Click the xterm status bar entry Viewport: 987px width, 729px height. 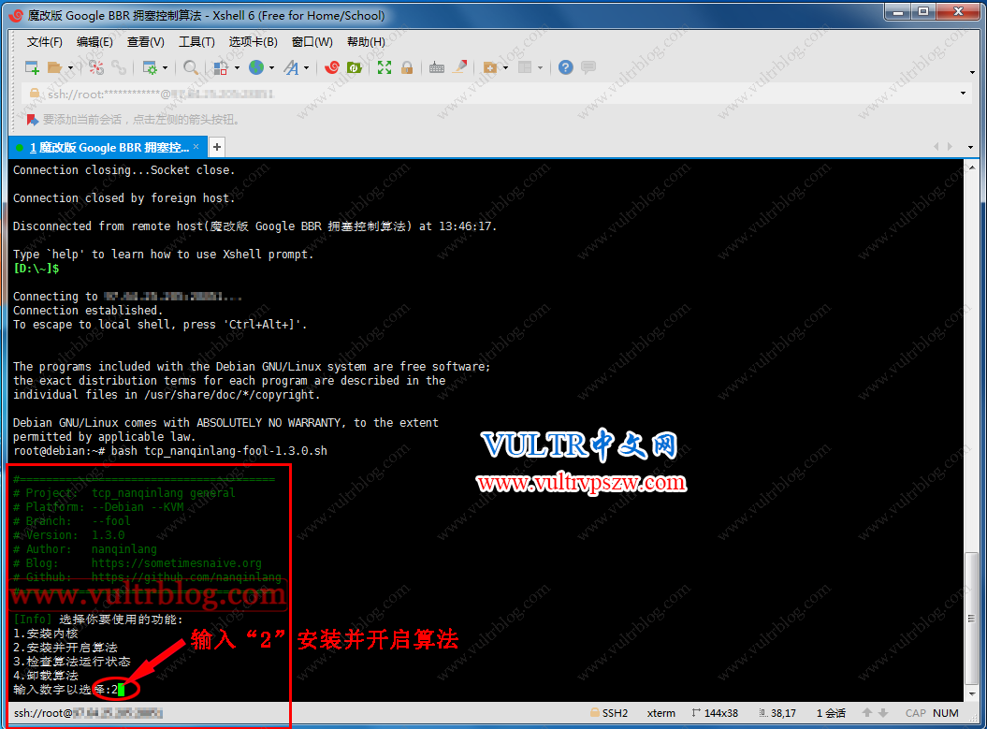[x=660, y=713]
